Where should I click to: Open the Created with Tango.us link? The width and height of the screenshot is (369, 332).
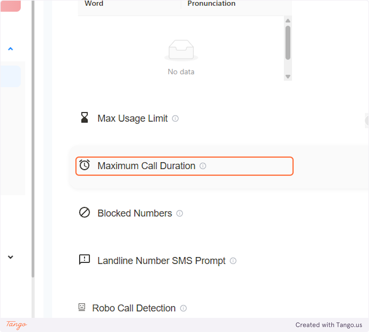click(x=329, y=325)
